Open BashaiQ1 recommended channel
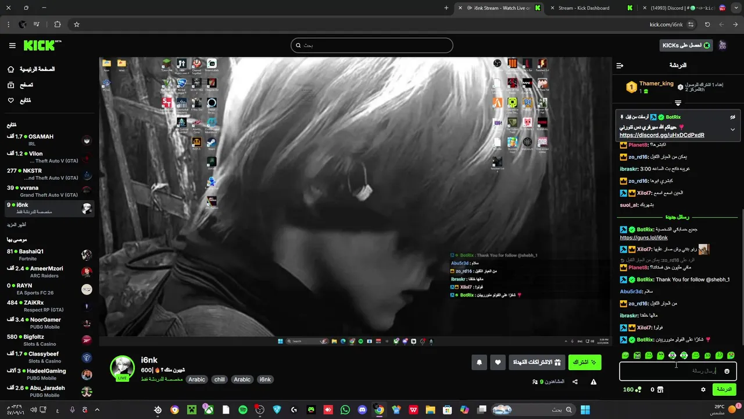The height and width of the screenshot is (419, 744). tap(49, 255)
